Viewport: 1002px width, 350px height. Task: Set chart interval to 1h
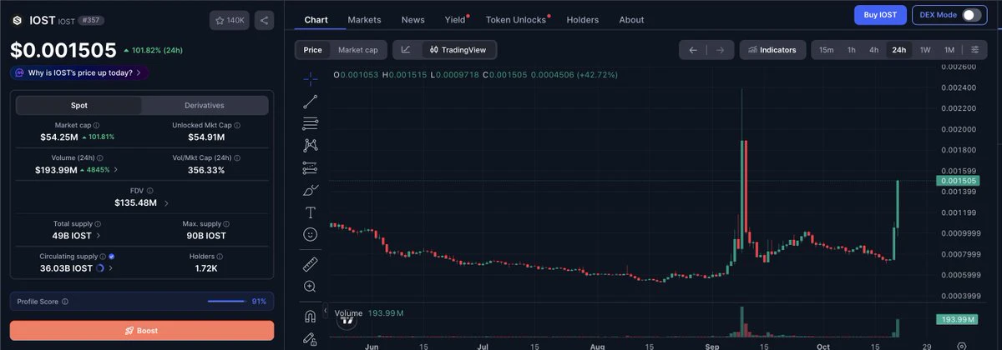[x=851, y=50]
